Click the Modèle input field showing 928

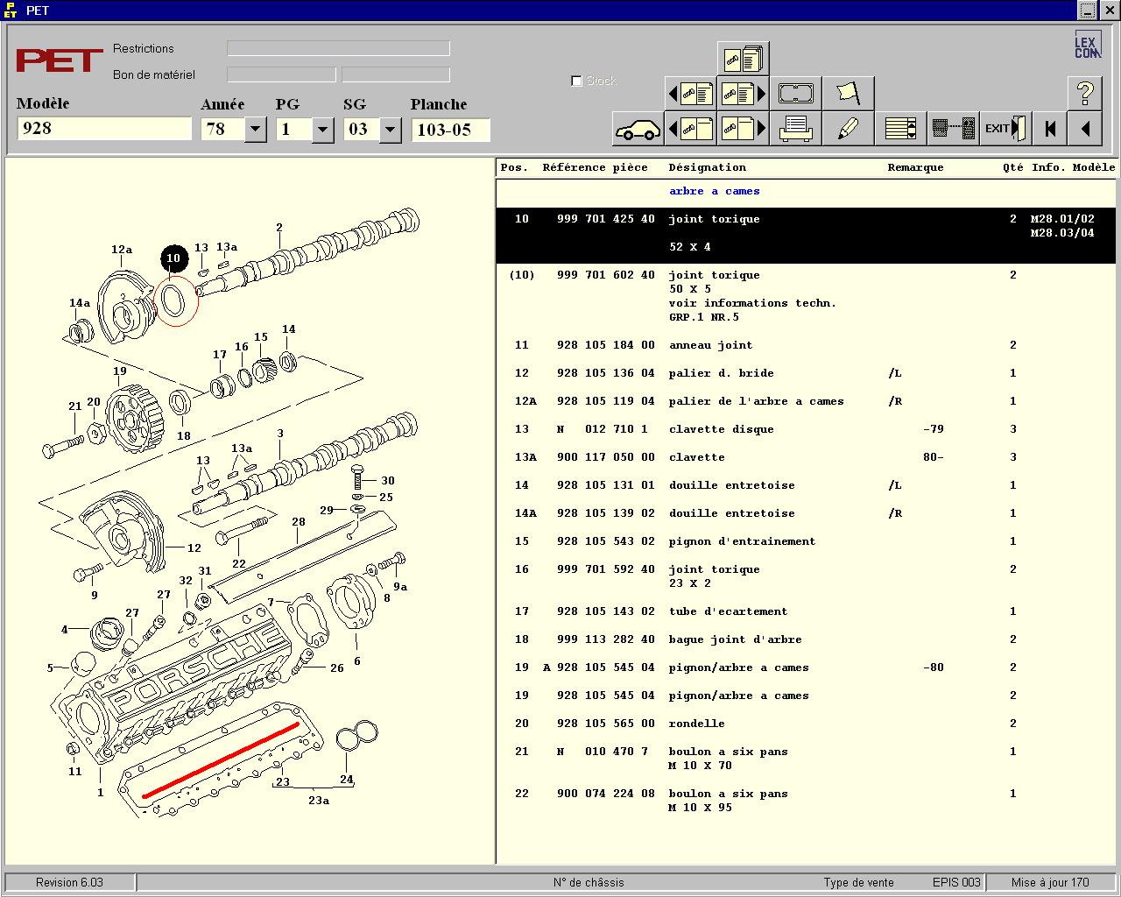[104, 129]
